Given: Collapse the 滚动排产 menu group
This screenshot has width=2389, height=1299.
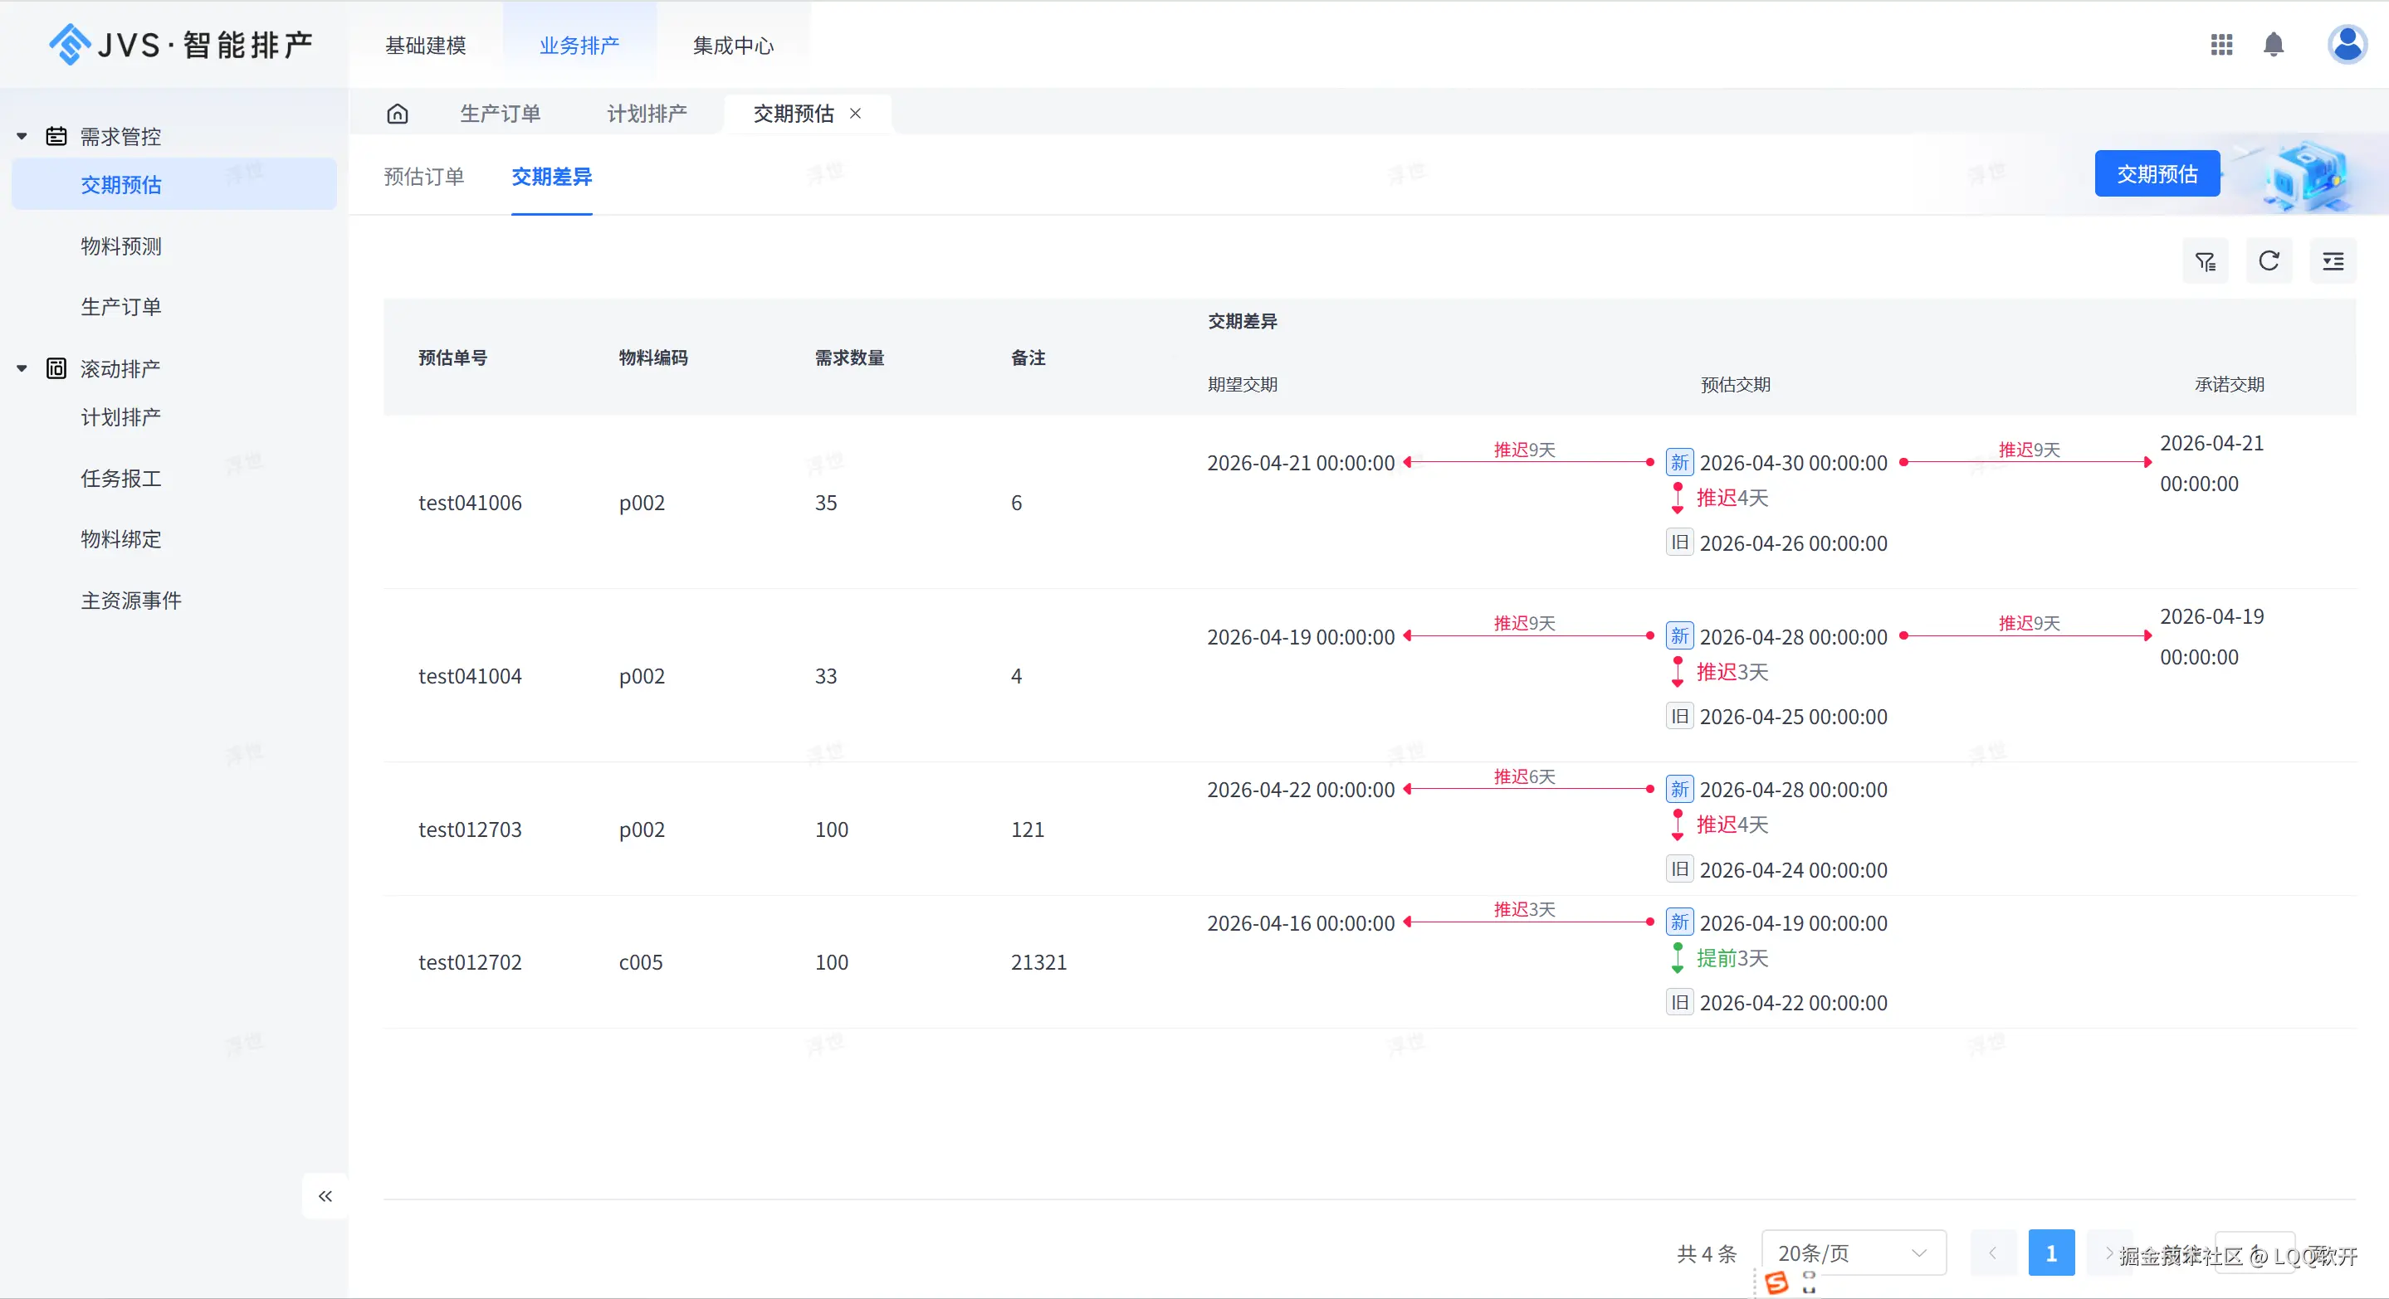Looking at the screenshot, I should [x=22, y=369].
